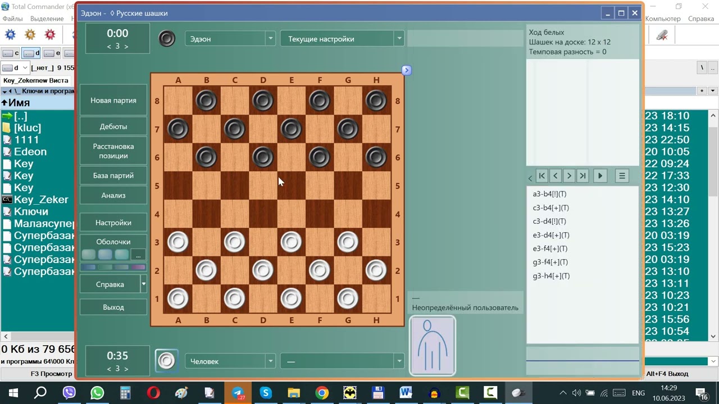Jump to last move in notation

(x=583, y=176)
